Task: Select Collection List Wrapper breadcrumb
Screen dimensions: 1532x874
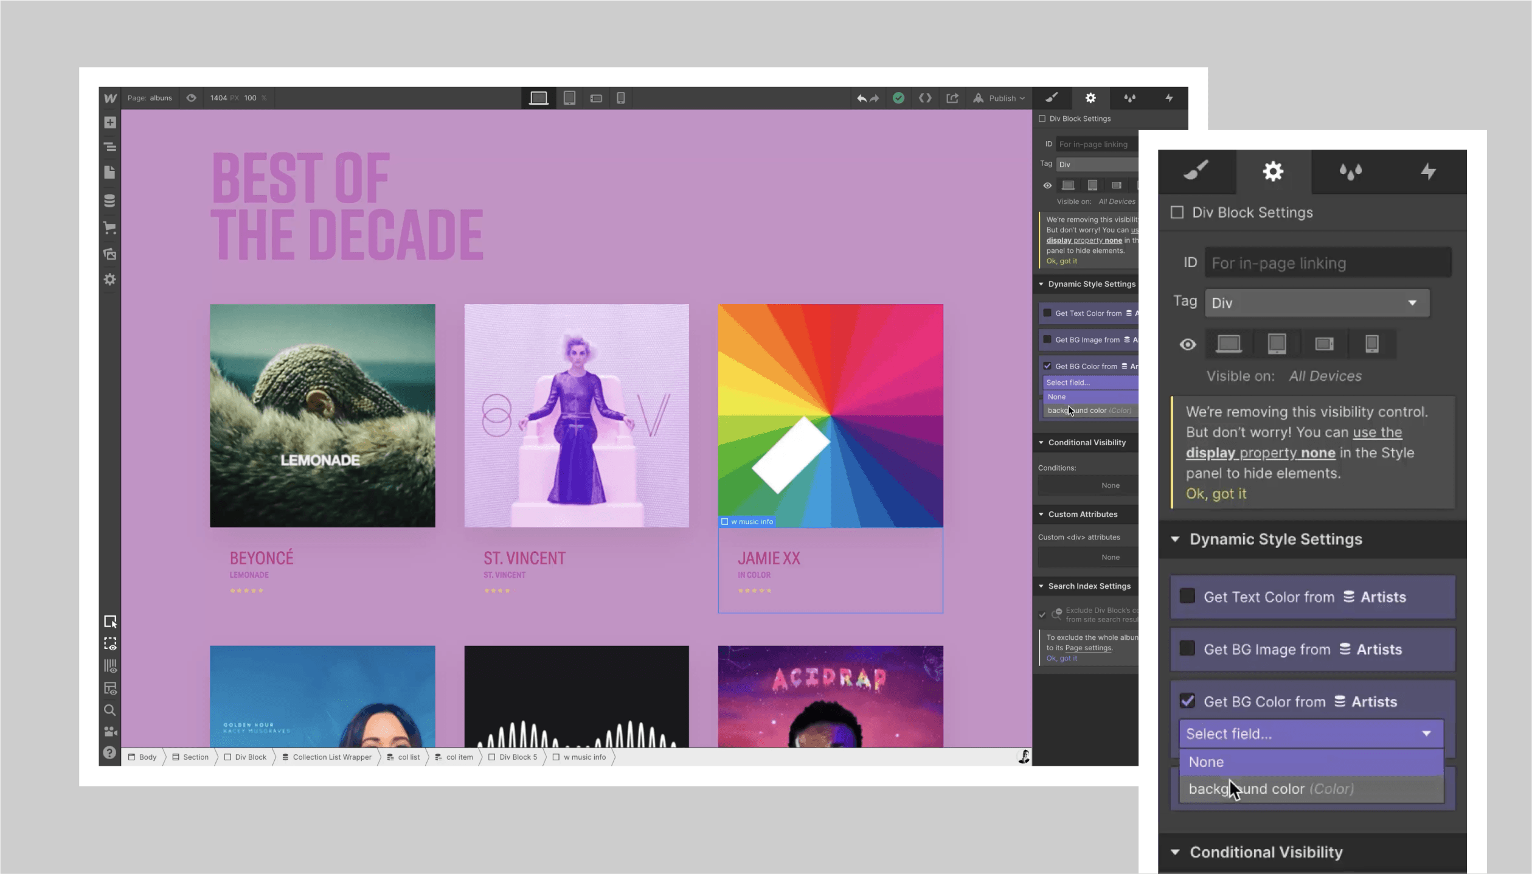Action: 327,757
